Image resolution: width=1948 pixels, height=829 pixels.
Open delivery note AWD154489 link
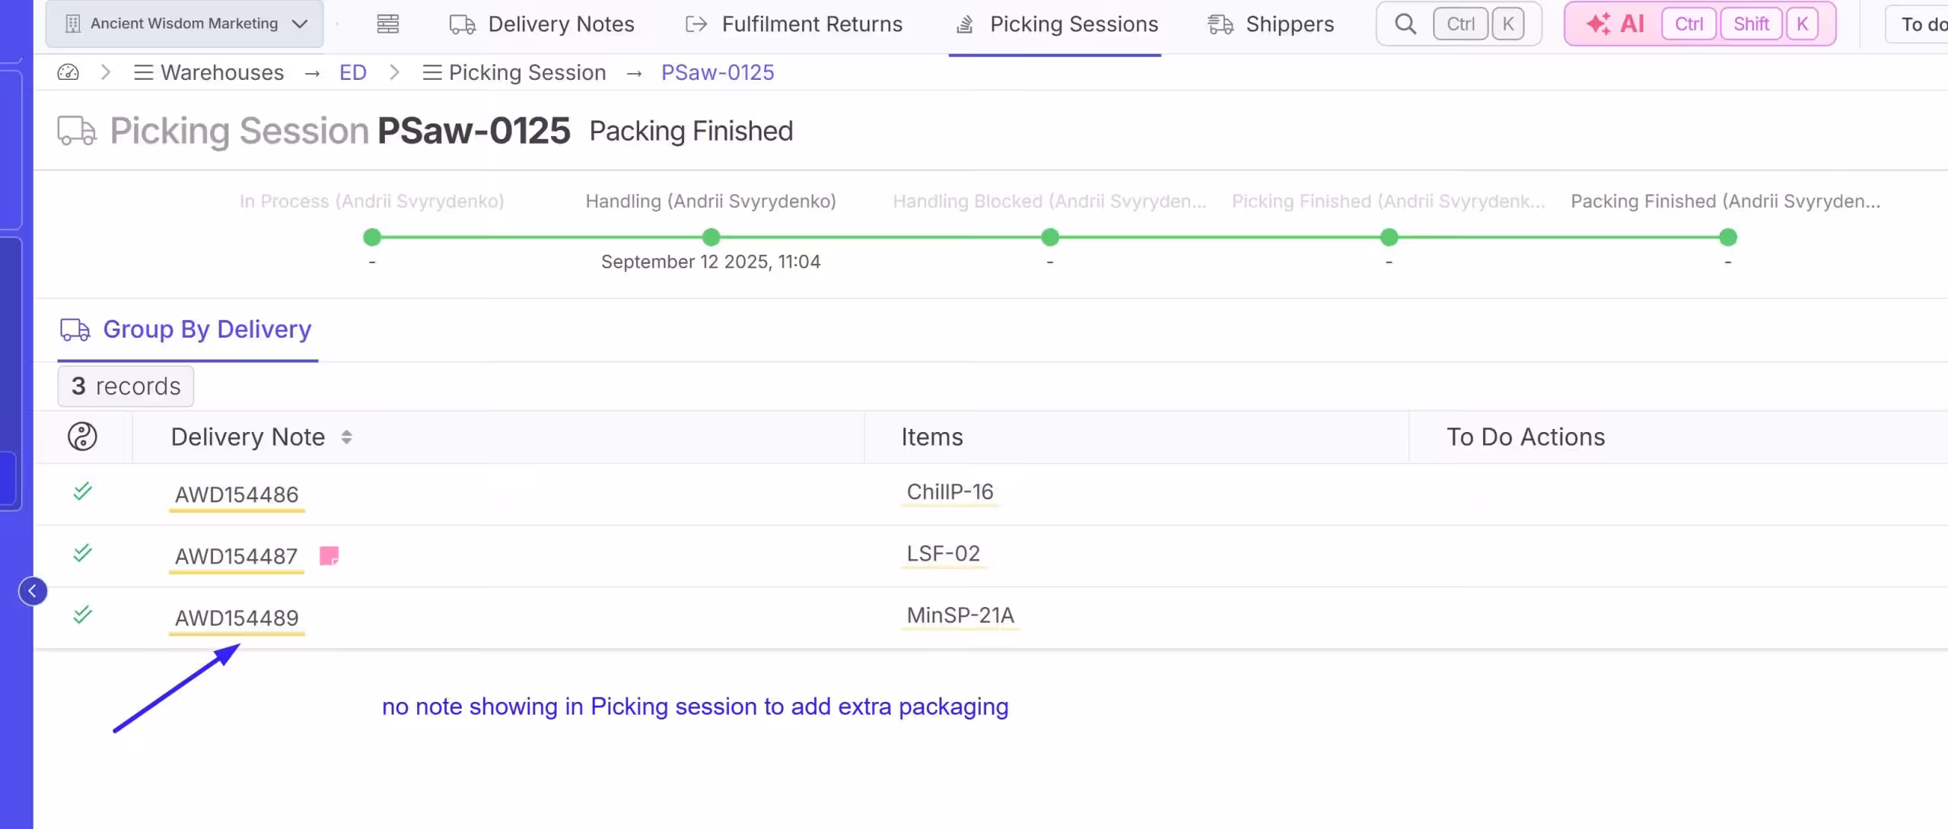pyautogui.click(x=237, y=618)
